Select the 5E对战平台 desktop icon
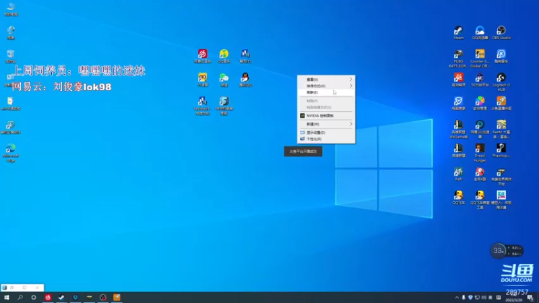The image size is (539, 303). point(480,80)
